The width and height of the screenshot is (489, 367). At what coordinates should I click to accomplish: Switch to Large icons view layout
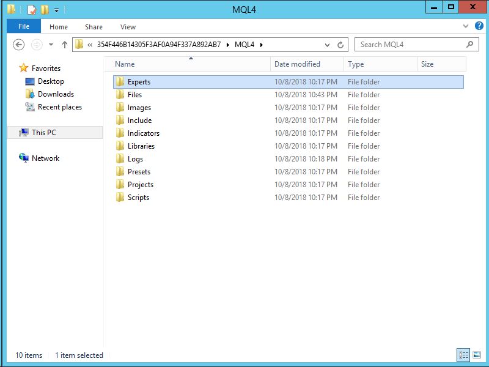[477, 355]
